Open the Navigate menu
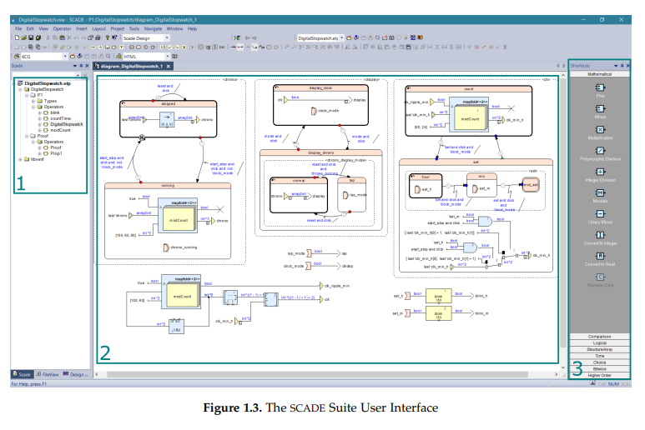This screenshot has width=645, height=430. click(153, 28)
